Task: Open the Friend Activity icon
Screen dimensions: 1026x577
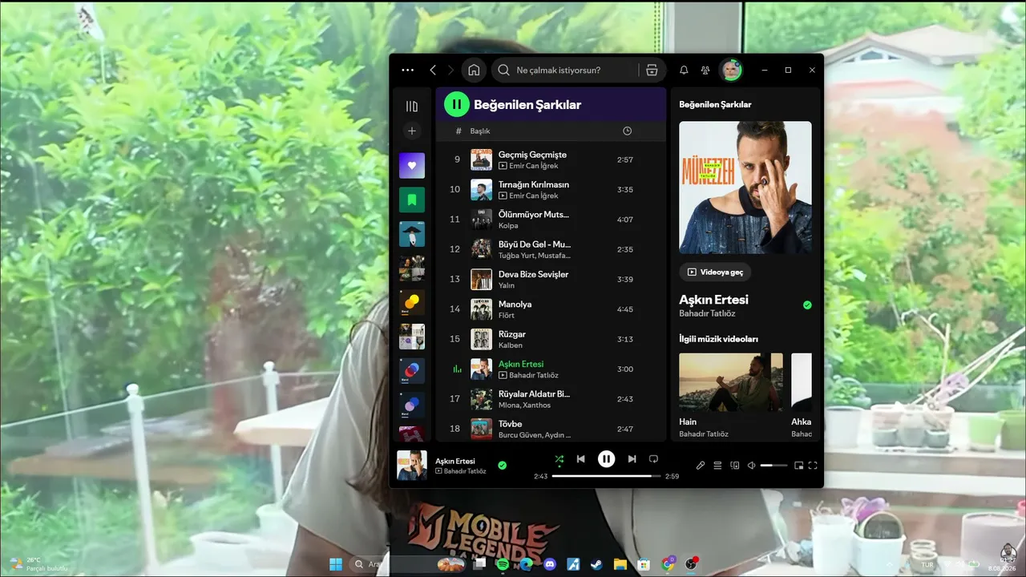Action: pyautogui.click(x=705, y=71)
